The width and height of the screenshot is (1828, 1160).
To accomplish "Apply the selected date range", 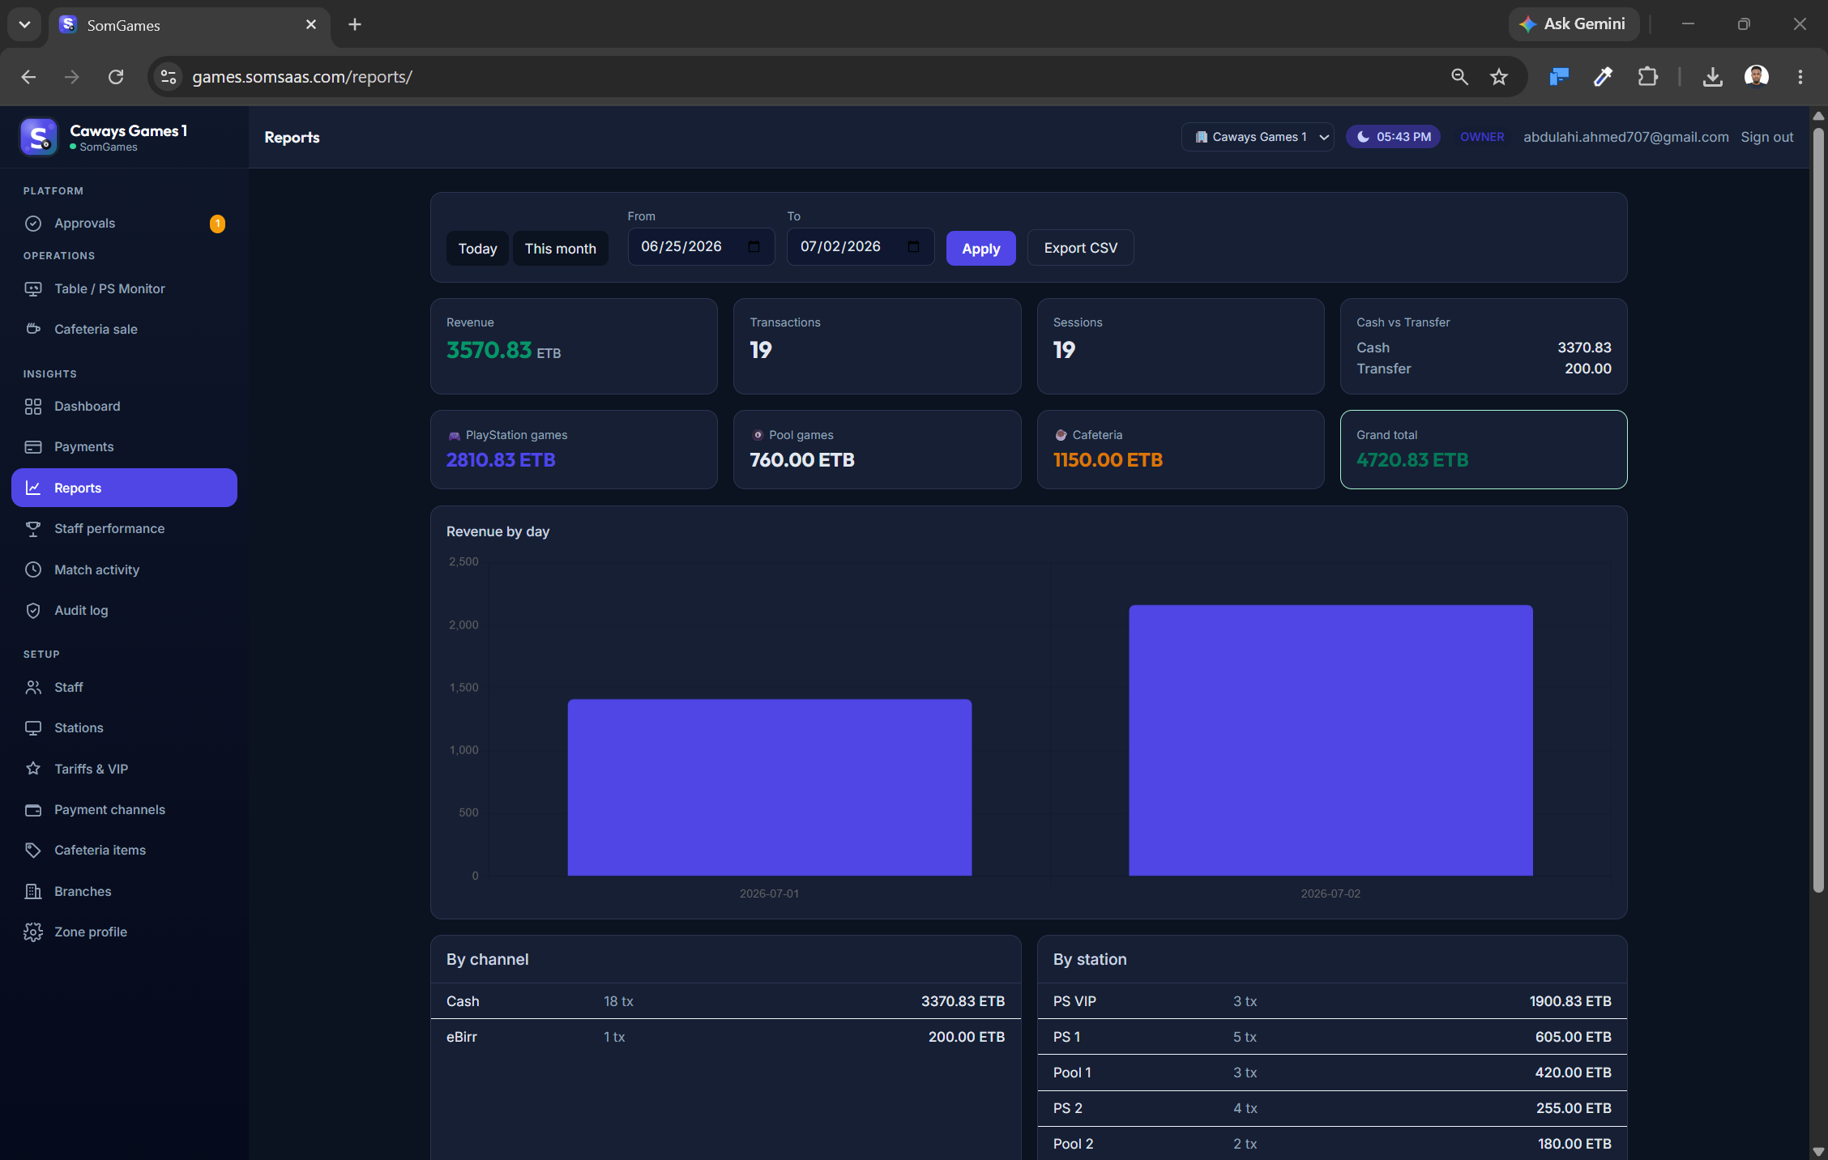I will point(980,249).
